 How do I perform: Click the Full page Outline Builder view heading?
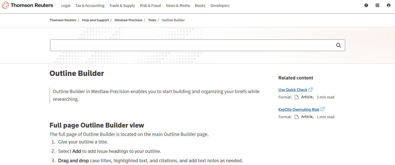click(97, 125)
